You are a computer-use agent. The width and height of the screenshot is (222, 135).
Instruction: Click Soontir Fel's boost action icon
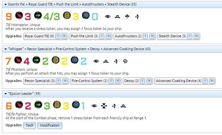pos(127,17)
